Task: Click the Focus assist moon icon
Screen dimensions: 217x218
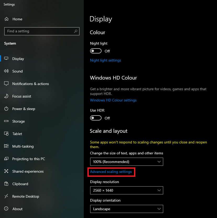Action: click(x=6, y=96)
